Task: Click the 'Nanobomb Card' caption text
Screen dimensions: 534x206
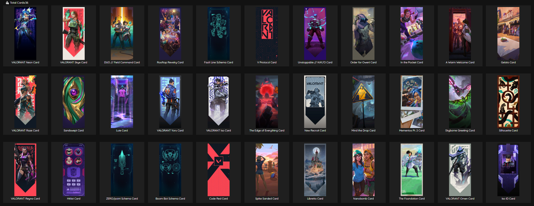Action: pos(364,199)
